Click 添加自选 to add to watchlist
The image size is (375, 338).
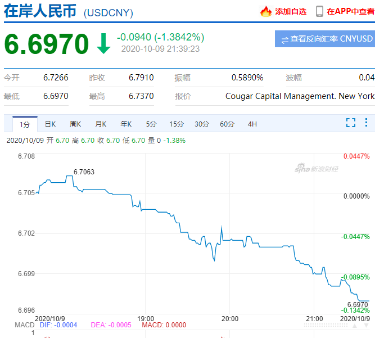(x=291, y=11)
